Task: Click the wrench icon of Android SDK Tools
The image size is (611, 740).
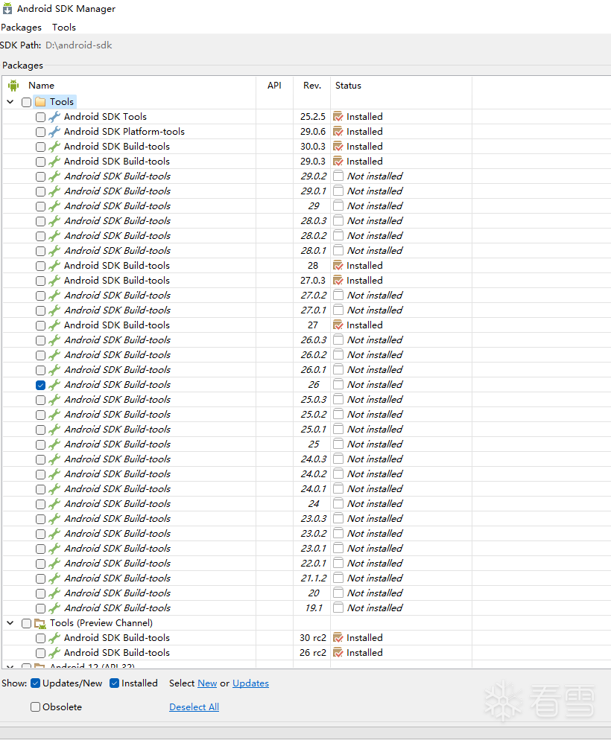Action: click(x=54, y=117)
